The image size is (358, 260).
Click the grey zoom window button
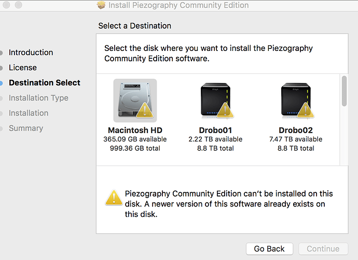click(18, 5)
